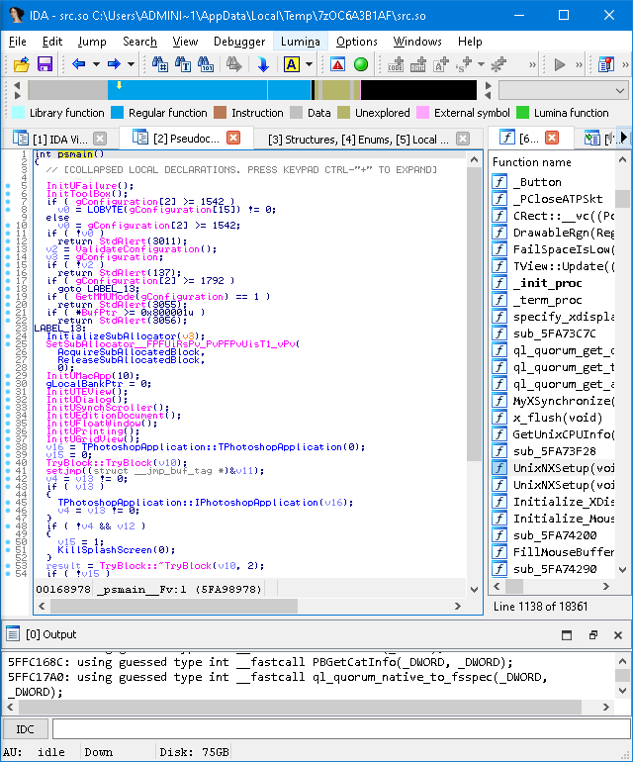This screenshot has height=762, width=633.
Task: Click the grayed search next icon
Action: tap(233, 64)
